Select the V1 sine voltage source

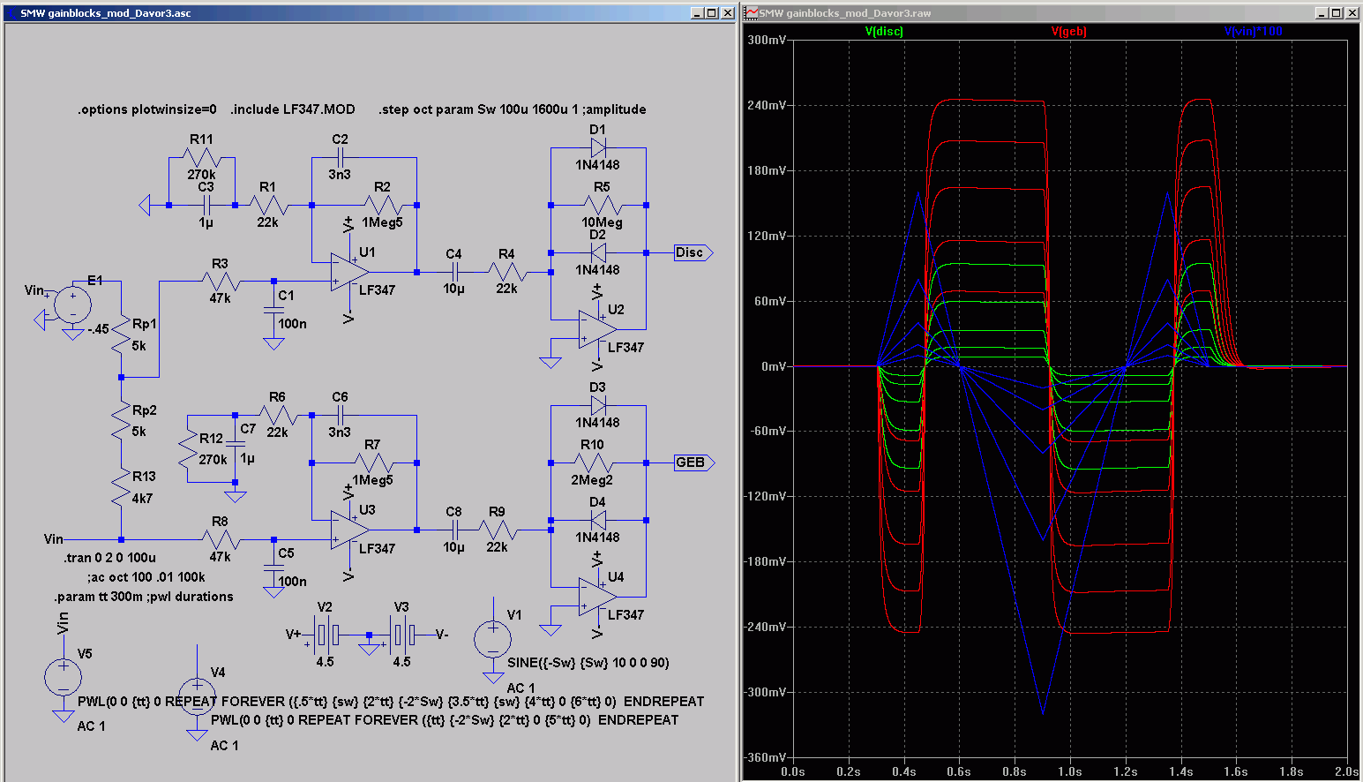coord(492,639)
